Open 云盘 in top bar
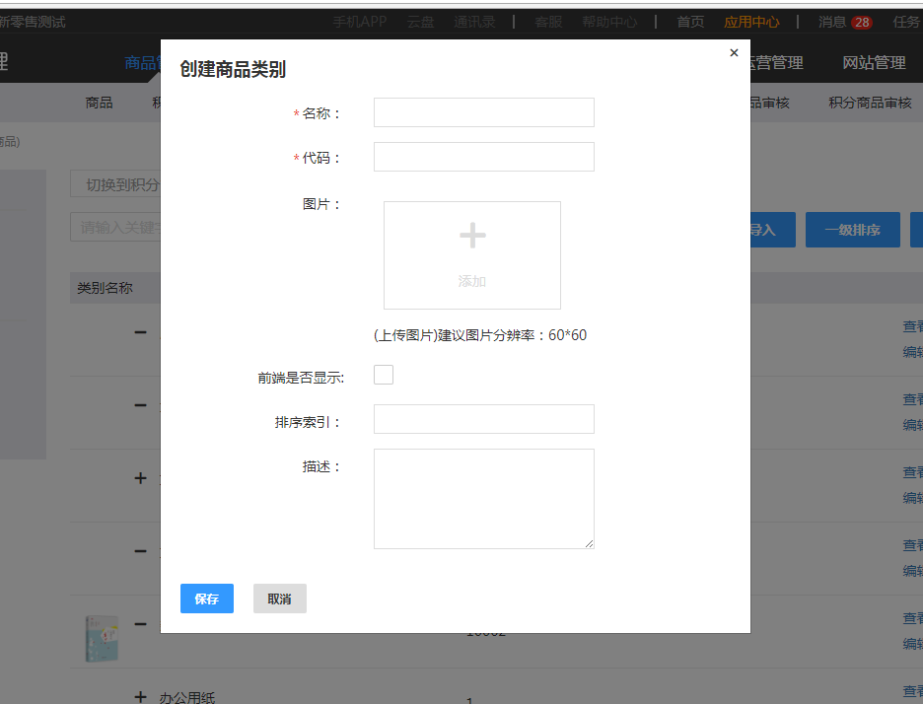 [420, 22]
